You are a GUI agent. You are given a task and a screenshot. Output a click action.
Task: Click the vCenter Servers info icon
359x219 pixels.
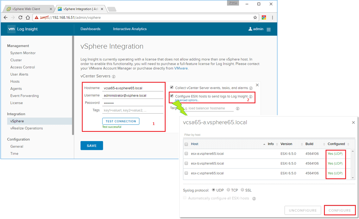(114, 76)
